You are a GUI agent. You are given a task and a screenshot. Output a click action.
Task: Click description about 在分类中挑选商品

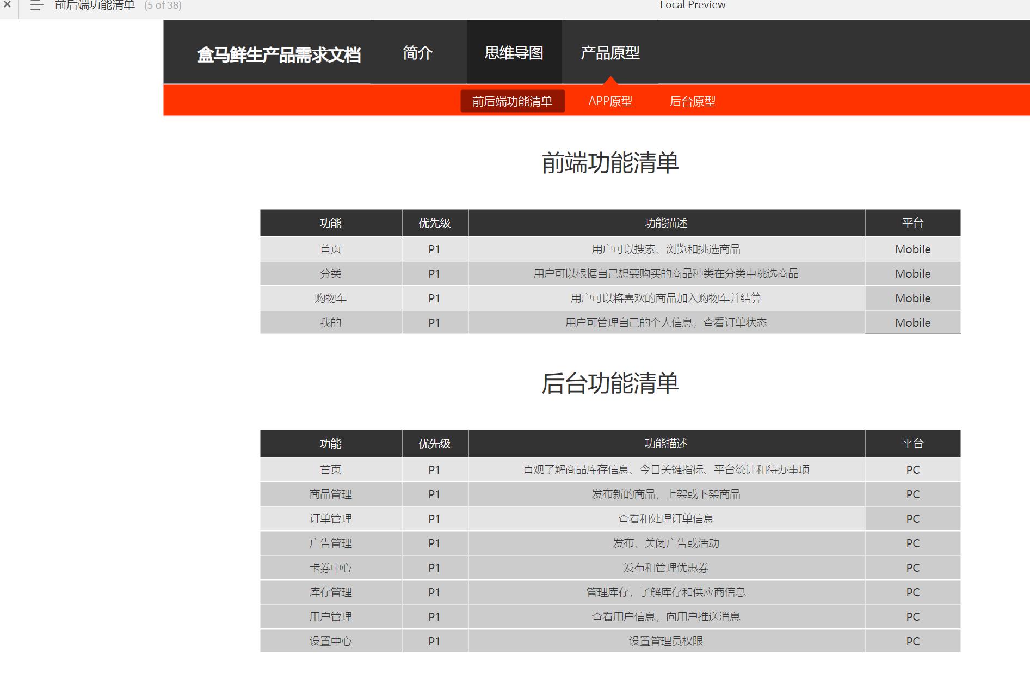[666, 274]
